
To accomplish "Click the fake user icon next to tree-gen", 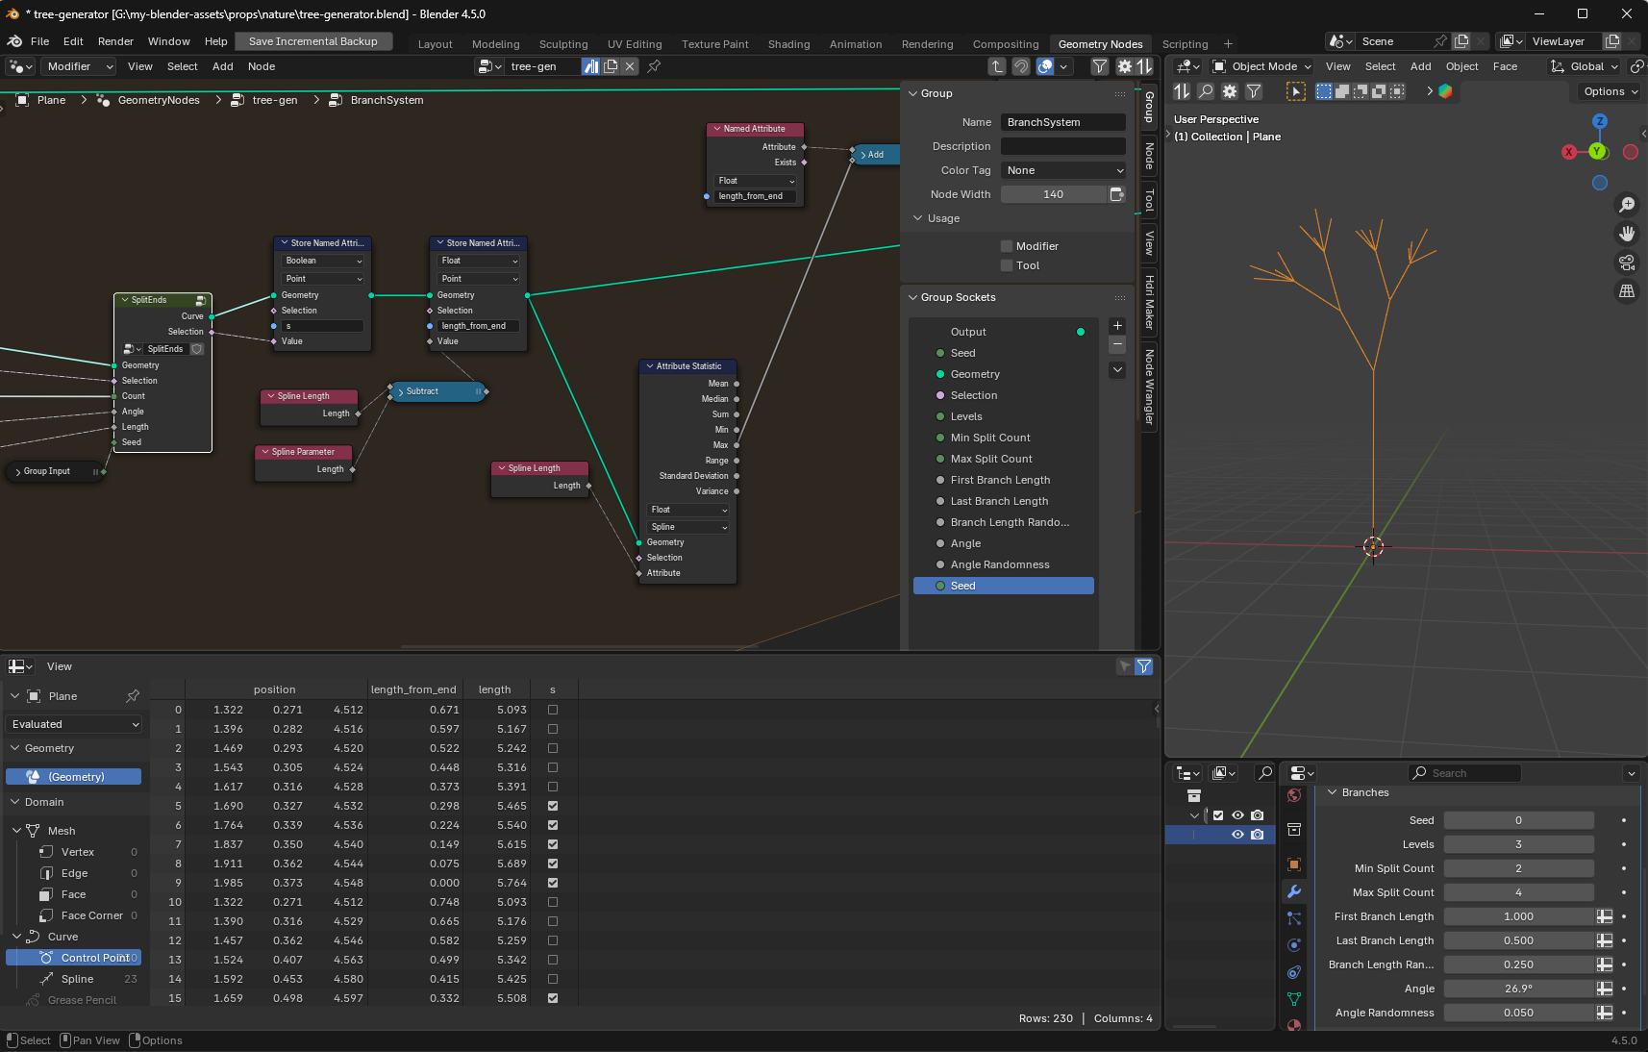I will [591, 66].
